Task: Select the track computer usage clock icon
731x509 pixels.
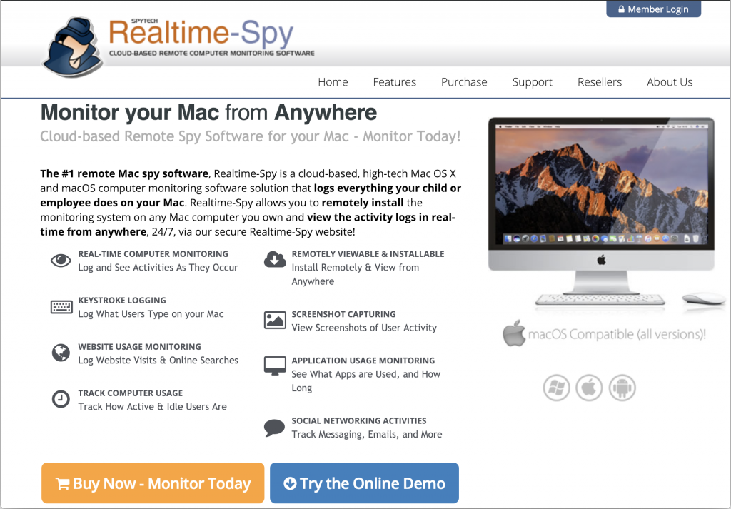Action: [x=61, y=398]
